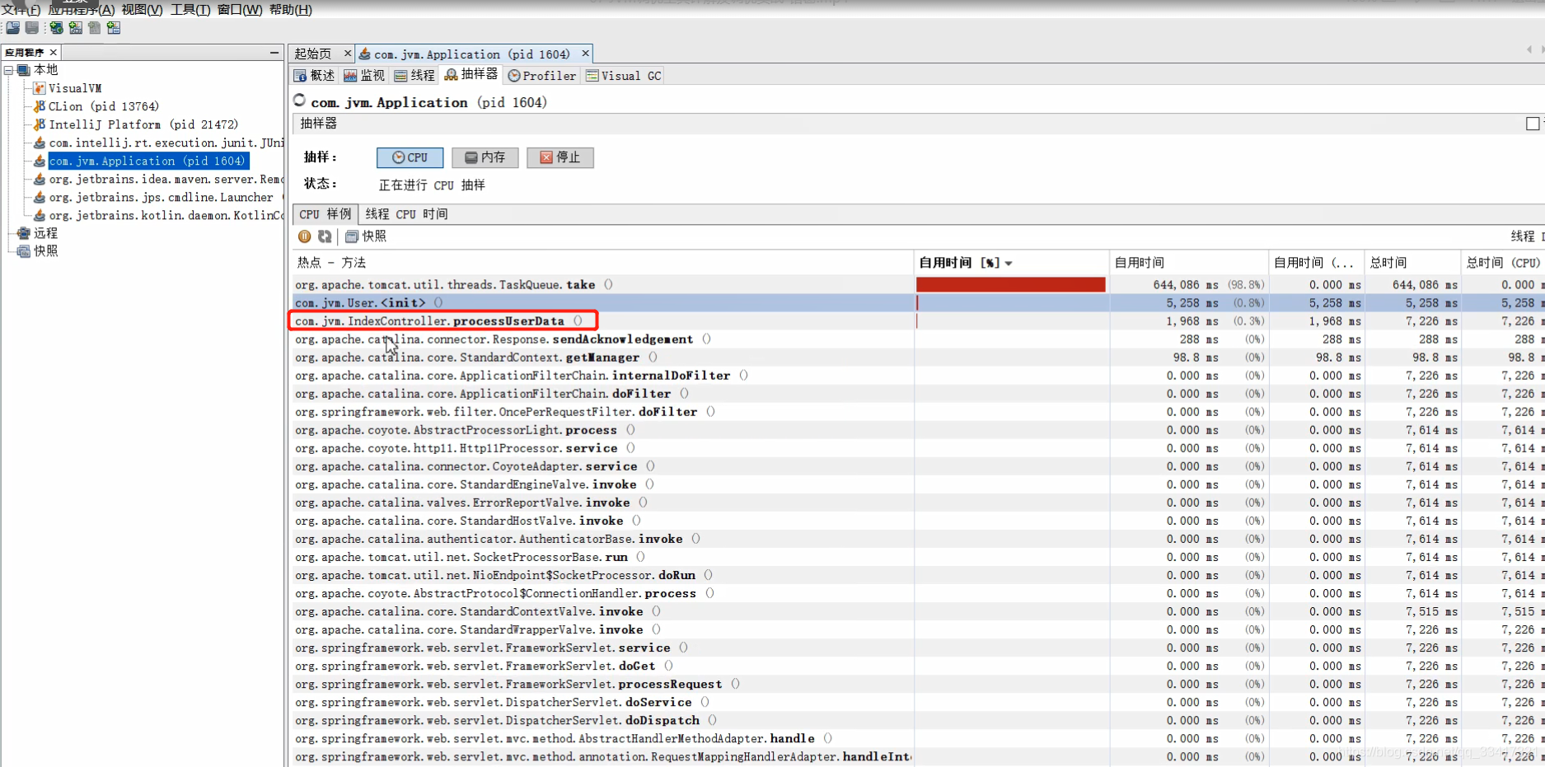Click the 快照 snapshot button in sampler toolbar
The width and height of the screenshot is (1545, 767).
(366, 236)
